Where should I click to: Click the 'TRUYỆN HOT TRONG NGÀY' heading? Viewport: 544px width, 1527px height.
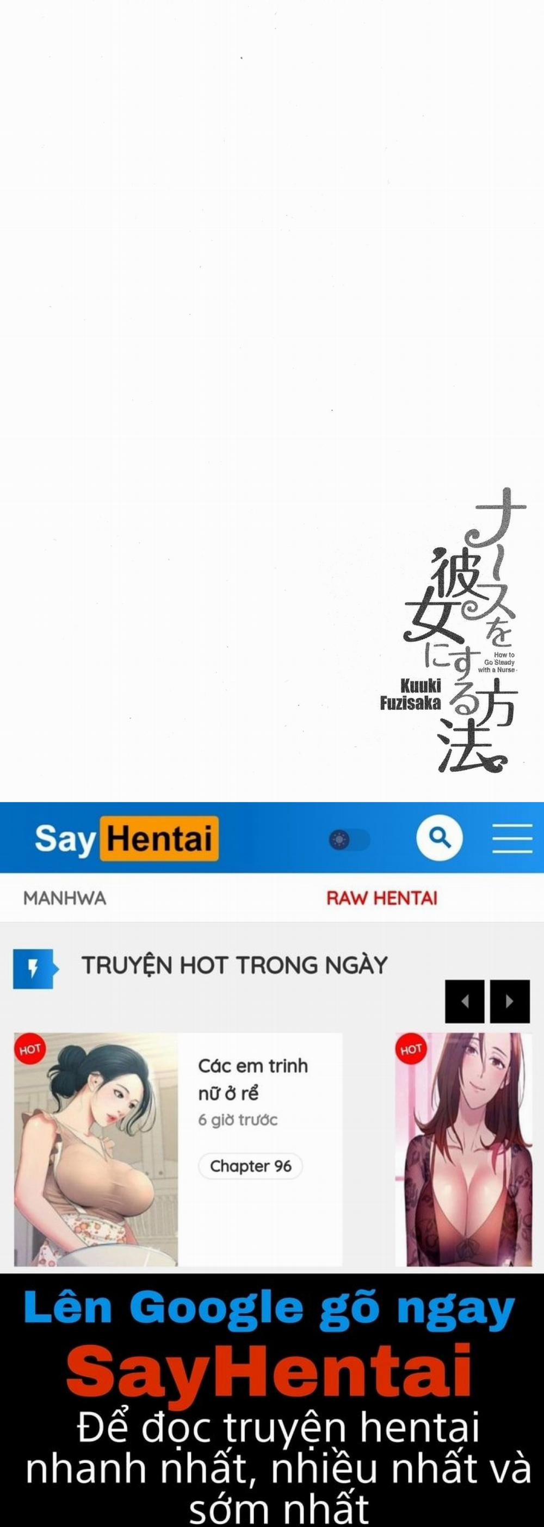click(234, 966)
